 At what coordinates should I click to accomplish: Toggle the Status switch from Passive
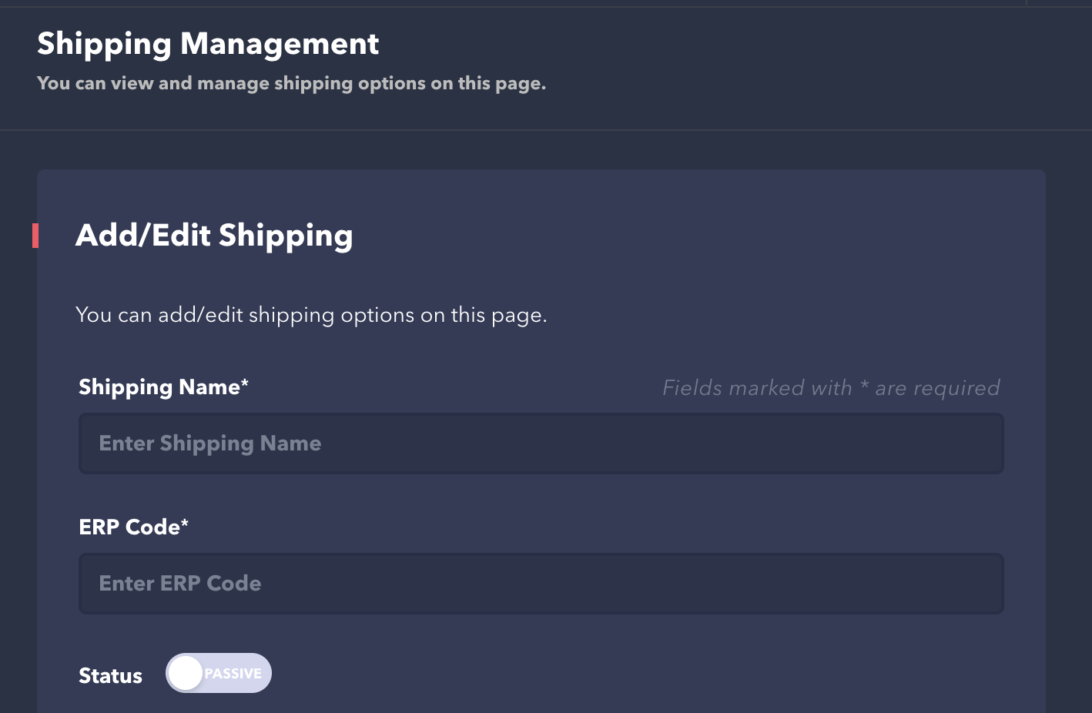click(219, 673)
